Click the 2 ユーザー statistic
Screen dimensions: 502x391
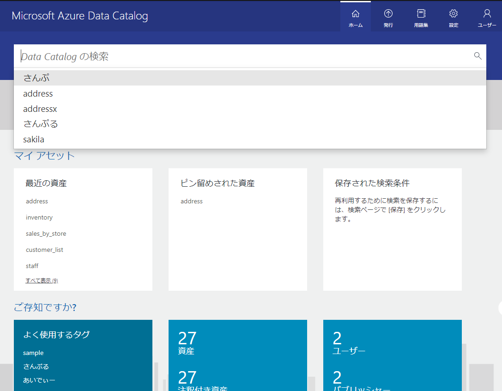[x=349, y=343]
